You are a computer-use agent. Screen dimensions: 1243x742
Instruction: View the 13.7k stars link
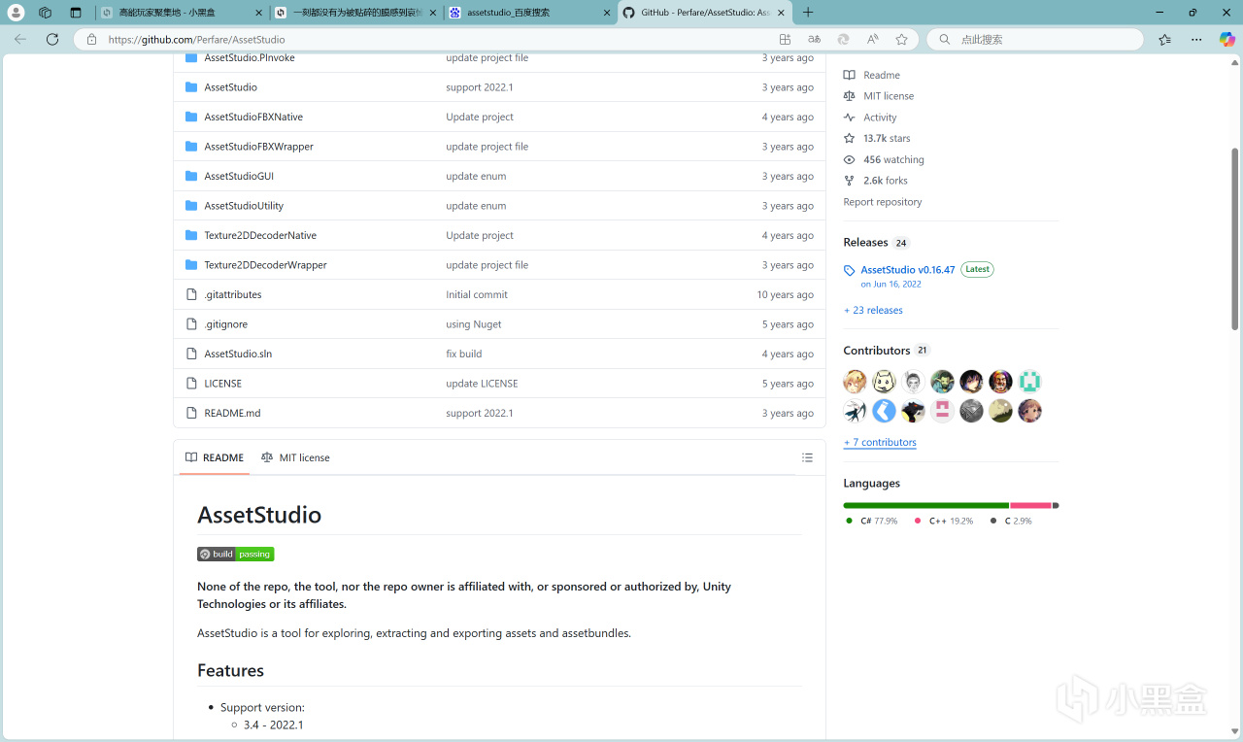(877, 139)
